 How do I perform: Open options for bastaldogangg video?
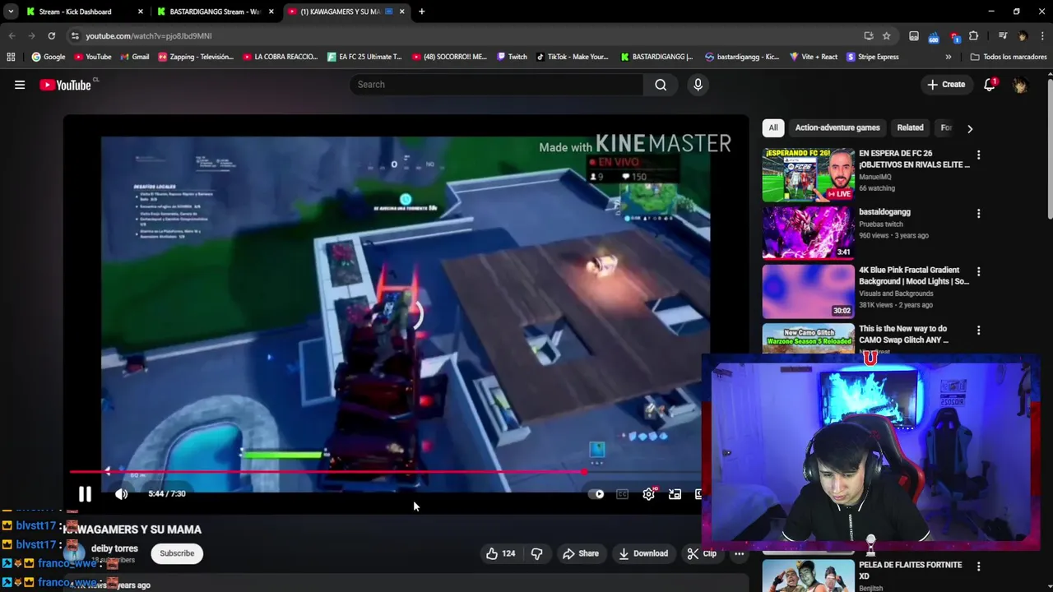pyautogui.click(x=978, y=214)
